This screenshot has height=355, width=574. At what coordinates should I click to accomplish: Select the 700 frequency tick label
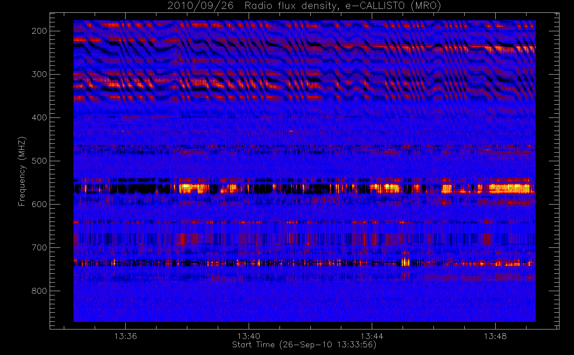pos(39,247)
